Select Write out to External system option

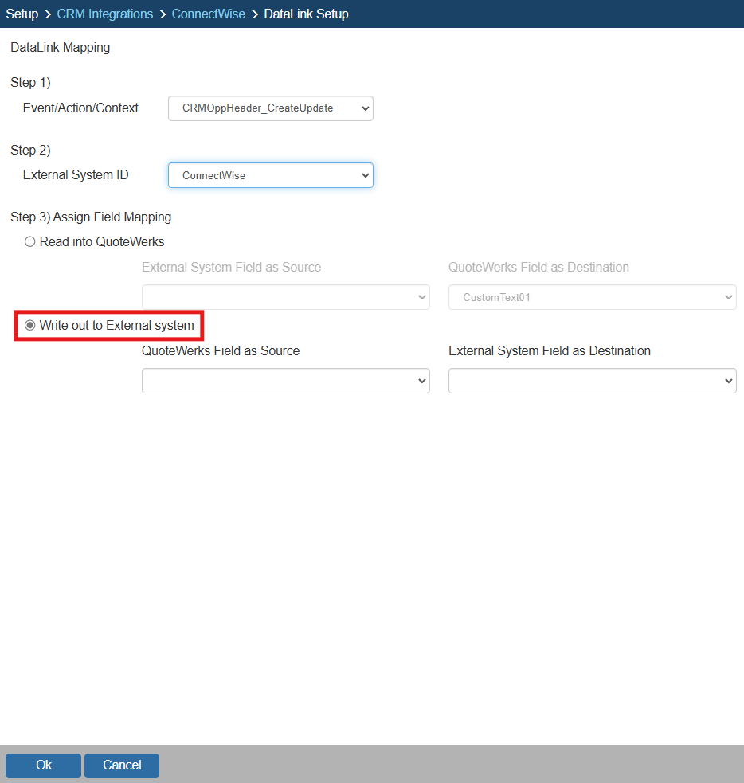[30, 325]
